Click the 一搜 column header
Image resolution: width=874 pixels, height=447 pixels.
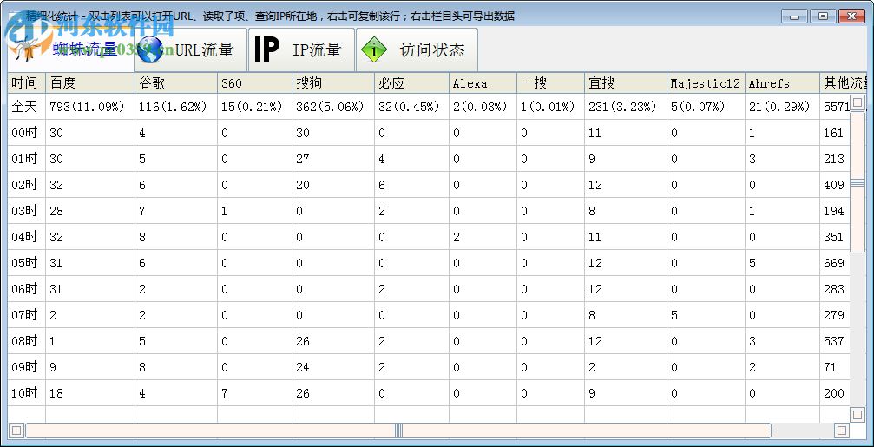(x=551, y=83)
